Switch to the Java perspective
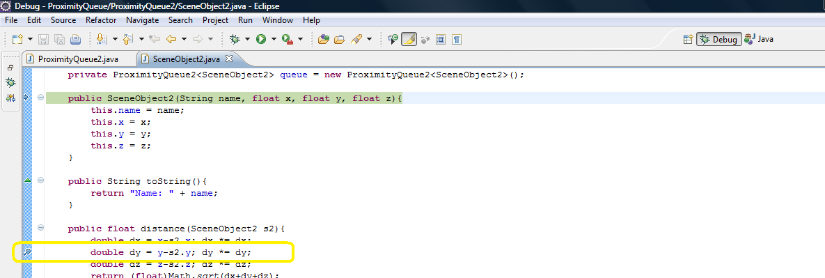This screenshot has width=825, height=278. coord(759,39)
